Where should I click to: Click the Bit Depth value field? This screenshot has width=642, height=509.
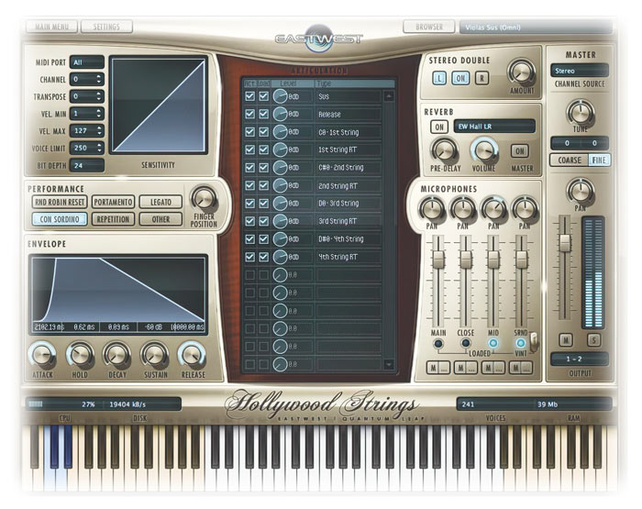(87, 165)
